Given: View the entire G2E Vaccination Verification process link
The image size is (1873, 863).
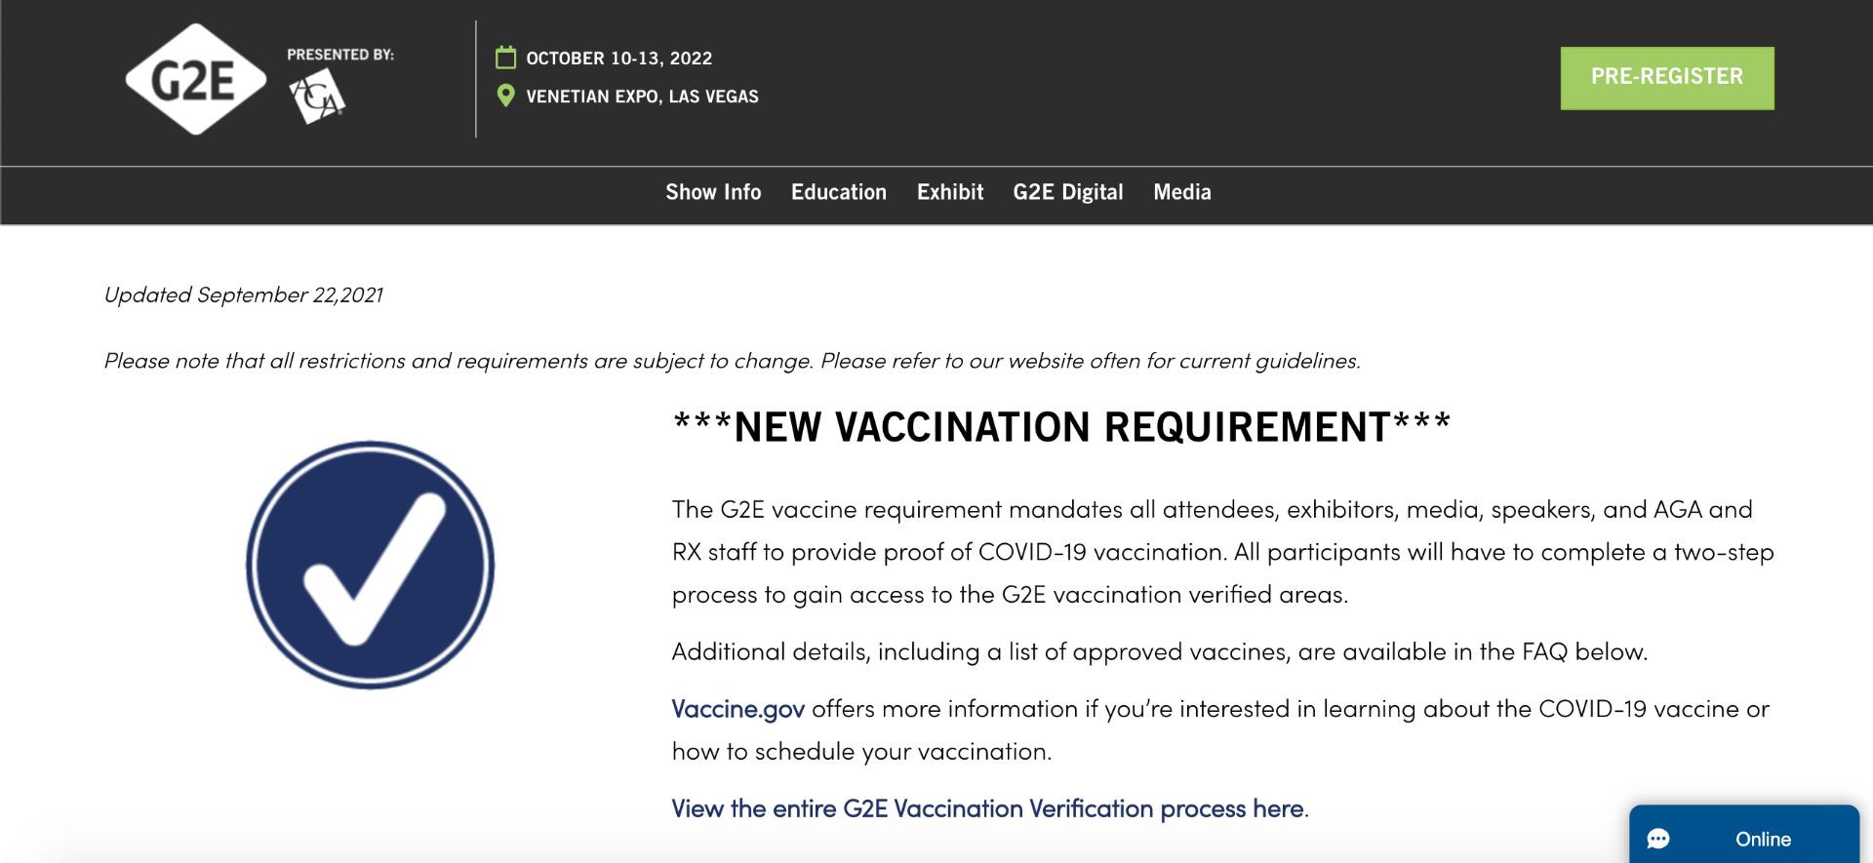Looking at the screenshot, I should pyautogui.click(x=987, y=808).
